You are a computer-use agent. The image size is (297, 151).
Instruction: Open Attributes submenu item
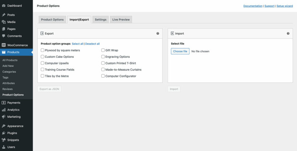9,83
